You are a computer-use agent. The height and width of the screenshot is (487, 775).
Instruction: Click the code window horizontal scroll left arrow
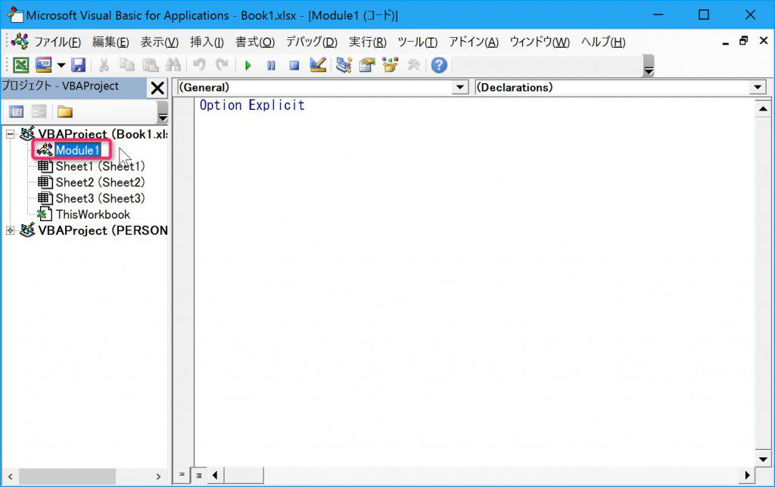click(x=215, y=476)
